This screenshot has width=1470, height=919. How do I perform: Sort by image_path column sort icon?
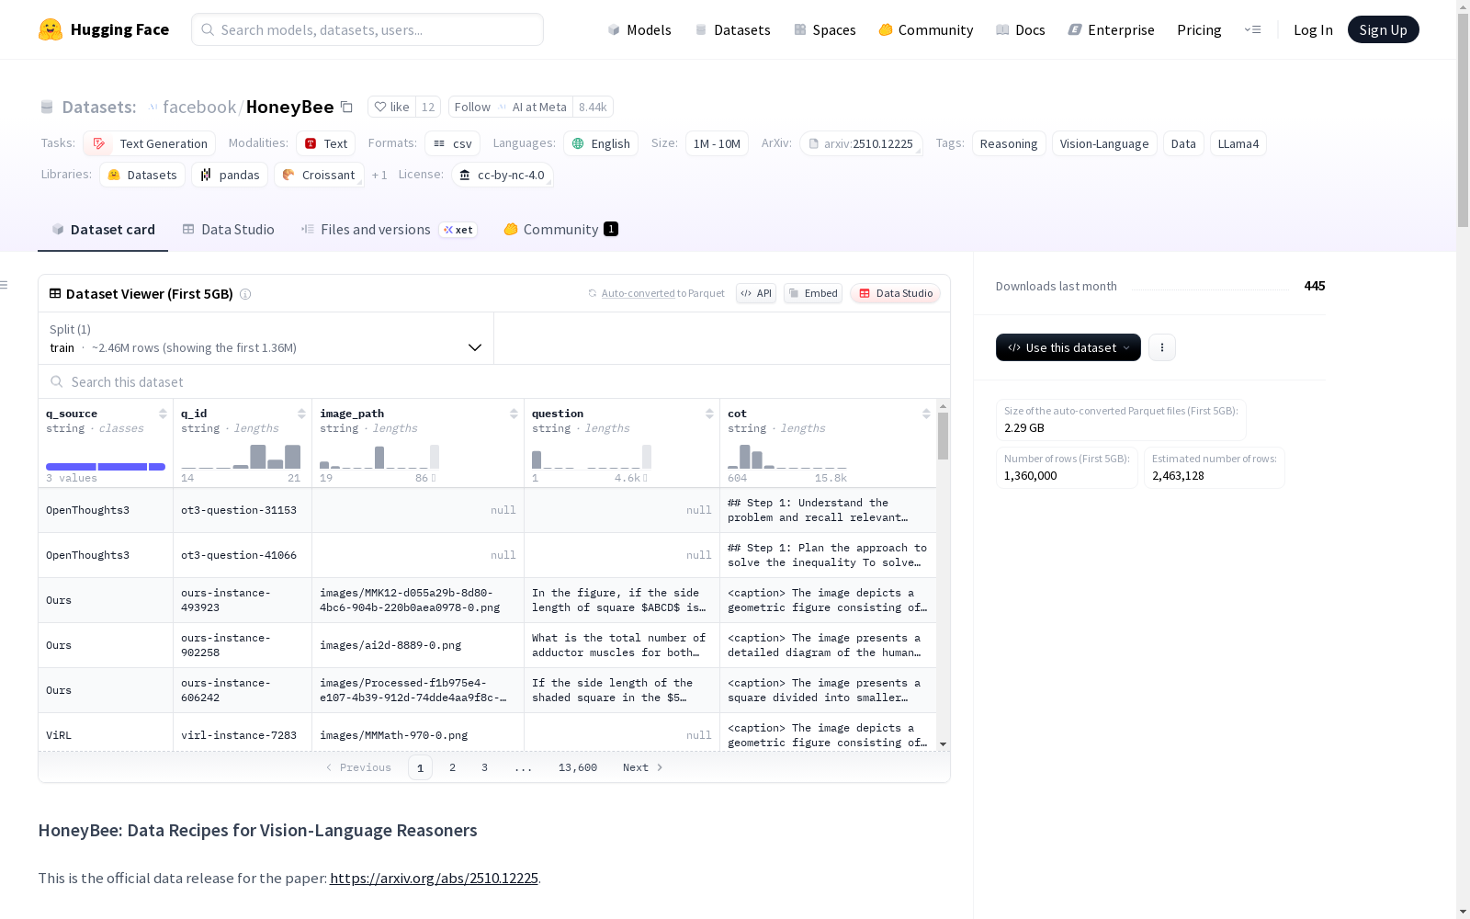(514, 414)
